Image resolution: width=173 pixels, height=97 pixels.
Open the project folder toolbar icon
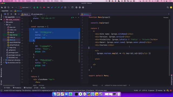click(x=2, y=8)
